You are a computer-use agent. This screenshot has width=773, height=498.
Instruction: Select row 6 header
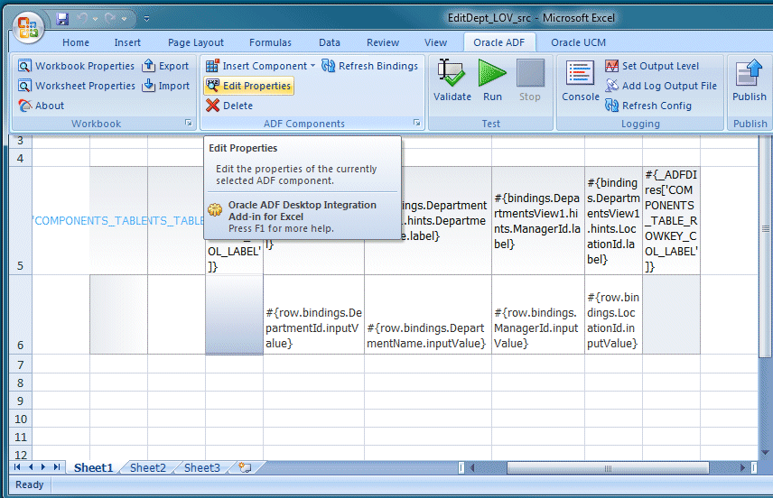(x=20, y=314)
